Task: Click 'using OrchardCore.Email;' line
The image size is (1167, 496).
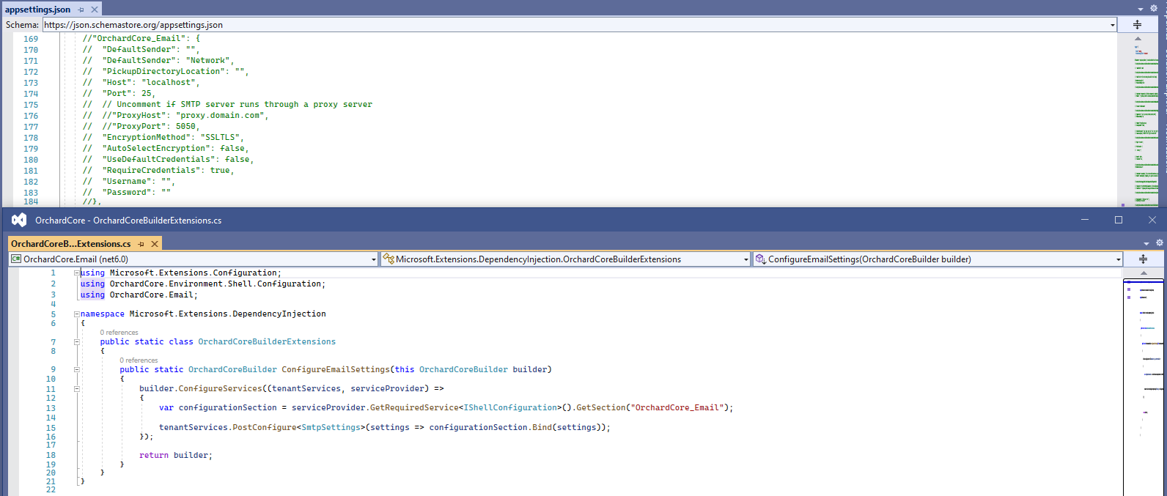Action: pos(139,295)
